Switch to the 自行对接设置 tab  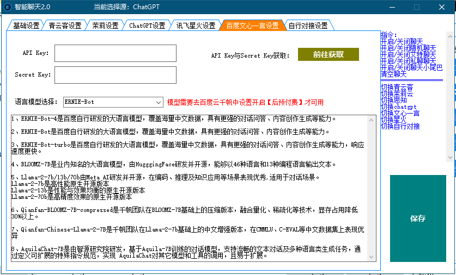click(308, 26)
